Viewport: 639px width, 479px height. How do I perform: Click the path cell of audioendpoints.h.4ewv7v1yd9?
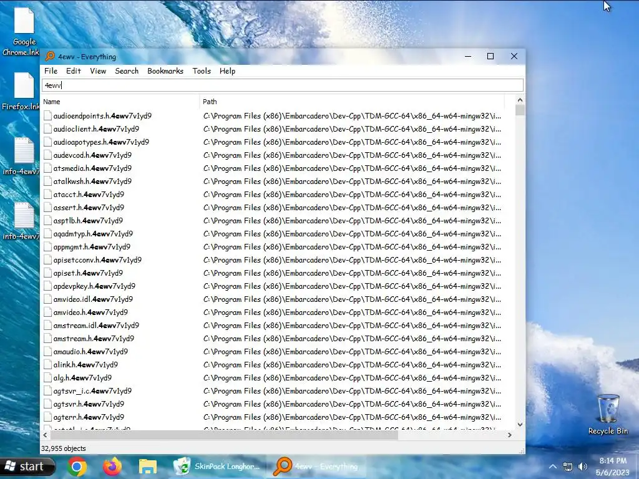[352, 115]
